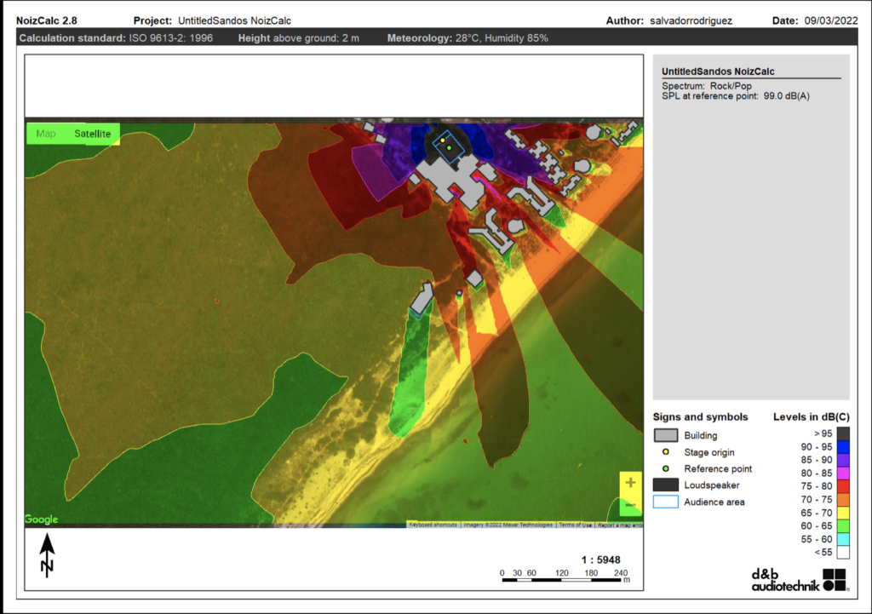Click the zoom out minus button
Screen dimensions: 872x614
[x=630, y=505]
